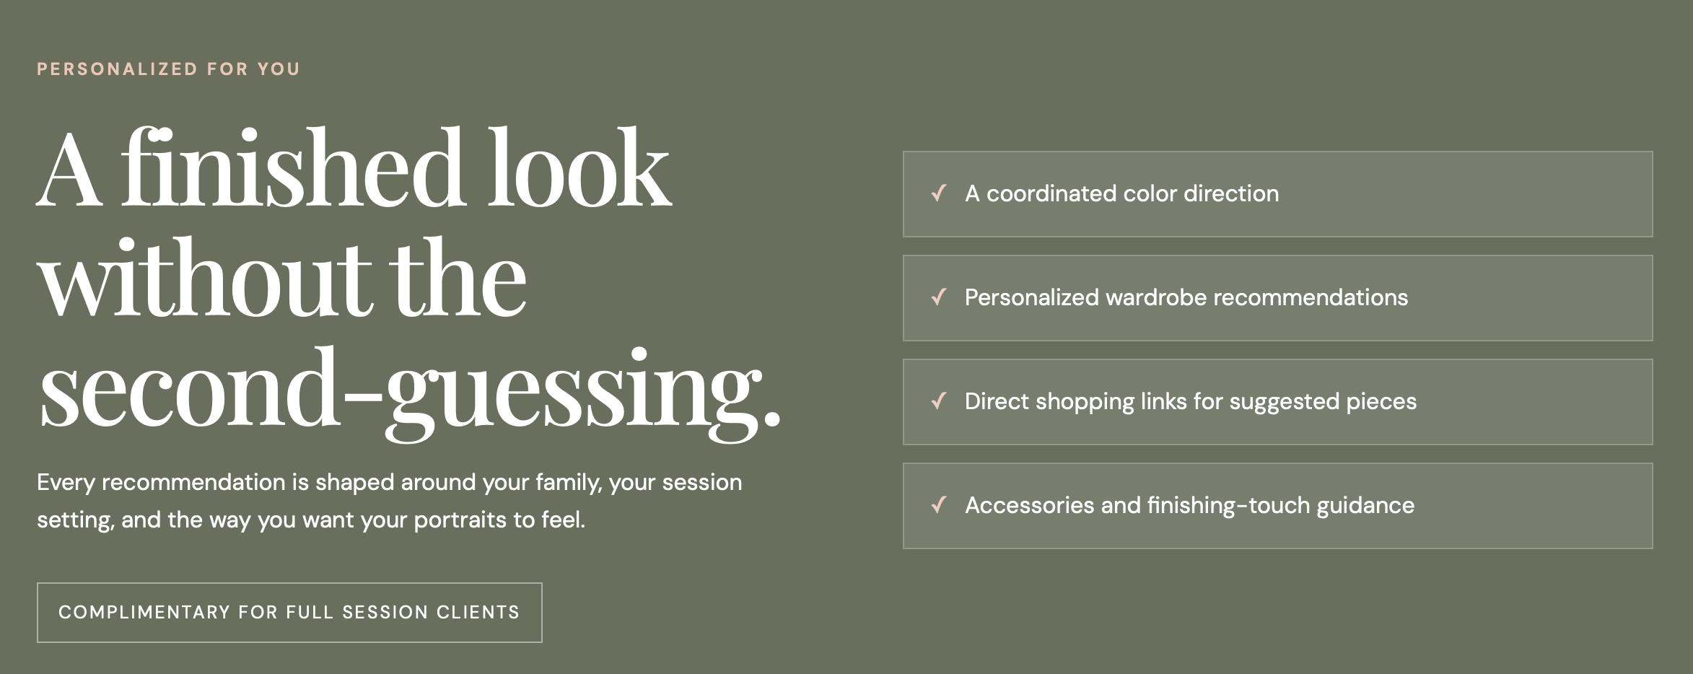
Task: Select the 'A coordinated color direction' card
Action: tap(1277, 194)
